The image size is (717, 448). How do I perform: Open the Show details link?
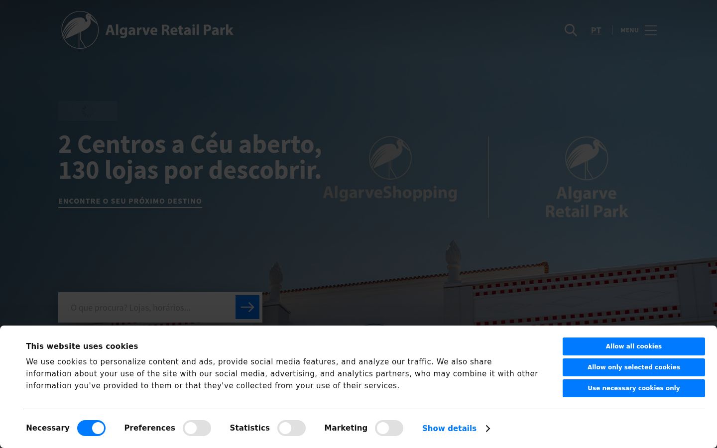pyautogui.click(x=449, y=429)
